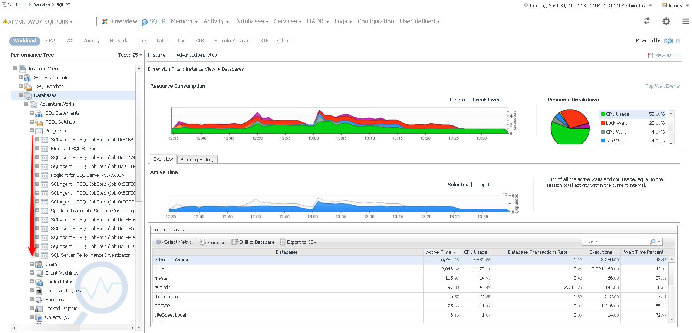692x333 pixels.
Task: Click the green CPU Usage swatch
Action: coord(603,114)
